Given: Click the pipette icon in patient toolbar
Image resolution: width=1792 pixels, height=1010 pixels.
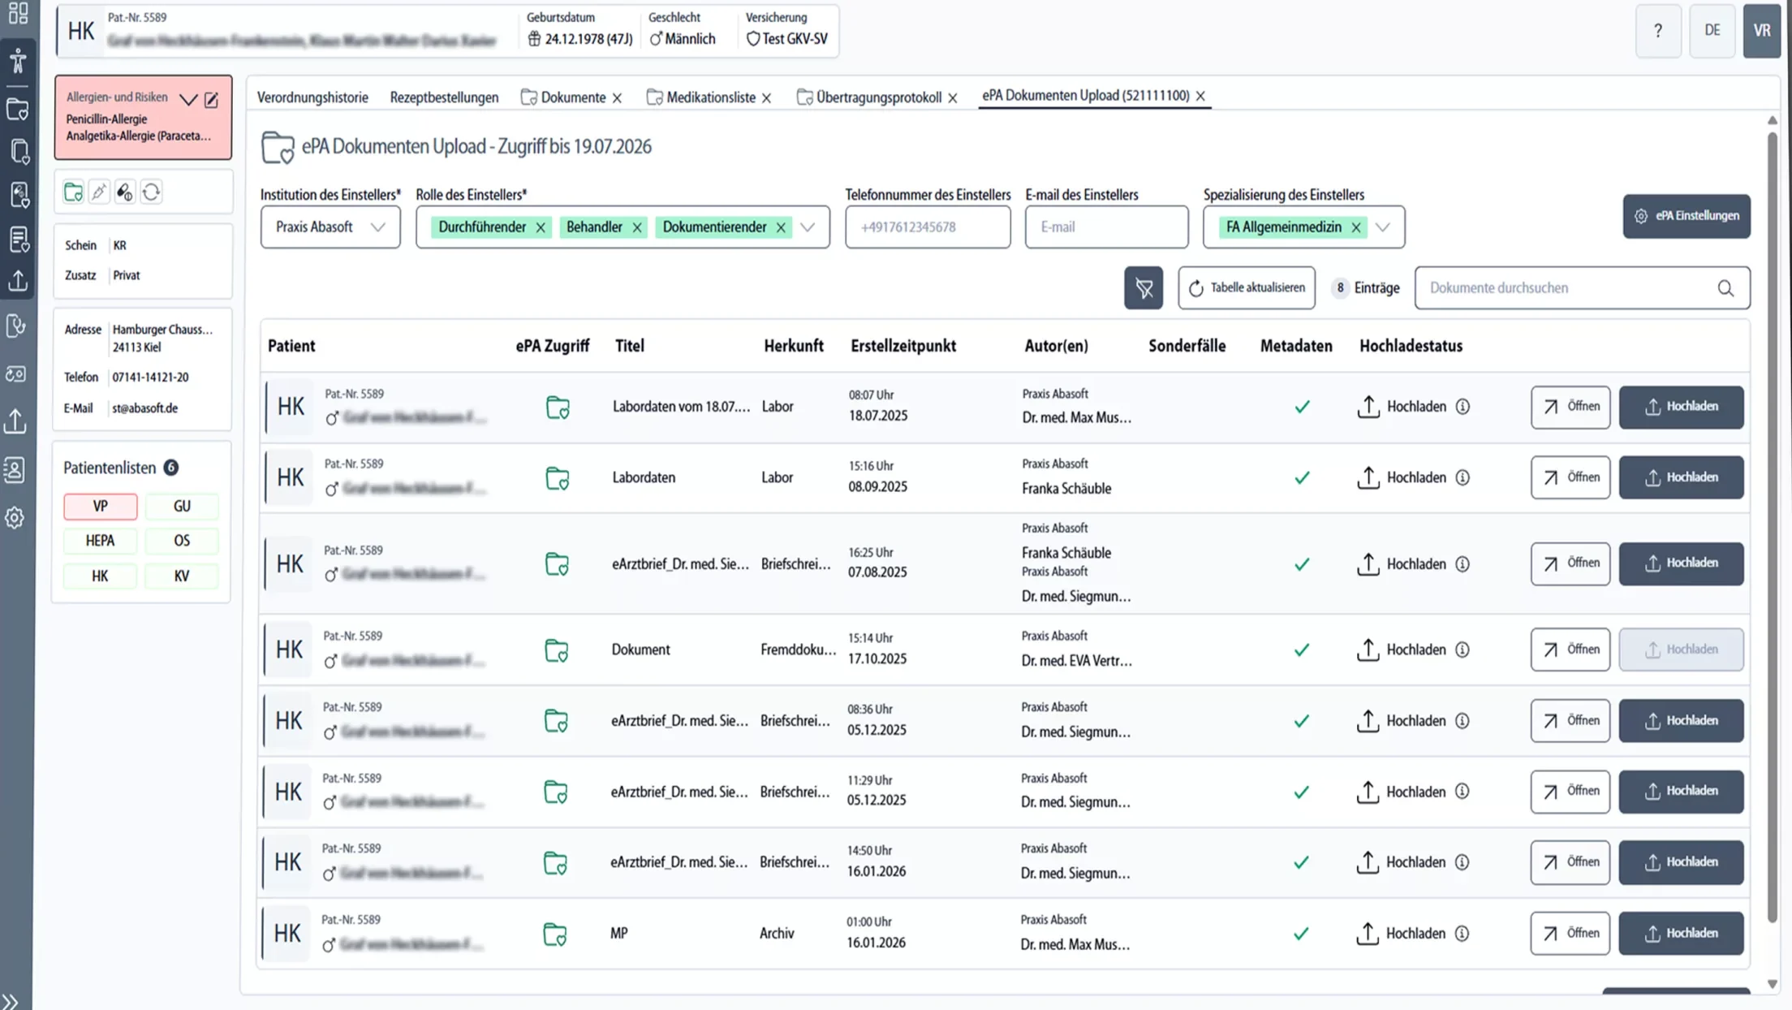Looking at the screenshot, I should point(99,192).
